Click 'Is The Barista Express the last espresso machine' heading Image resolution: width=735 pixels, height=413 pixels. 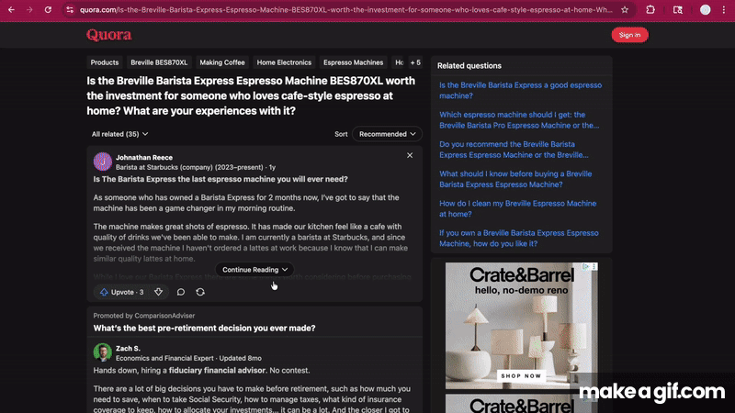point(220,179)
